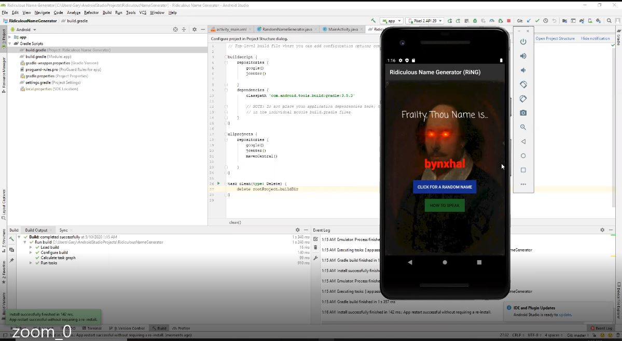Open the VCS menu

pyautogui.click(x=143, y=12)
